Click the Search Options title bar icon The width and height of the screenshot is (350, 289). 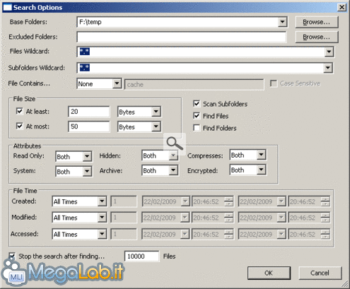point(7,7)
